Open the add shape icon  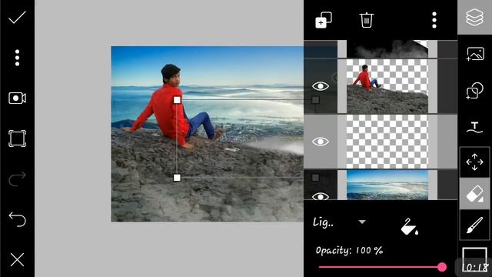[x=475, y=91]
